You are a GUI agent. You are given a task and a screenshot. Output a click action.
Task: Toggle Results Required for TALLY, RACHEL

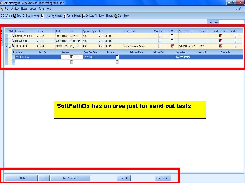[220, 41]
